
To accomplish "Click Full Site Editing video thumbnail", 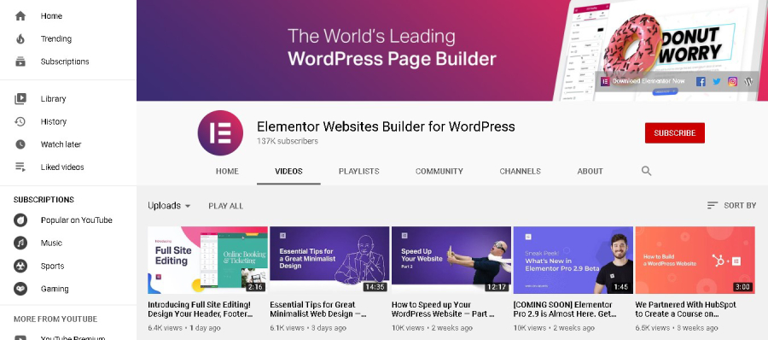I will [x=207, y=260].
